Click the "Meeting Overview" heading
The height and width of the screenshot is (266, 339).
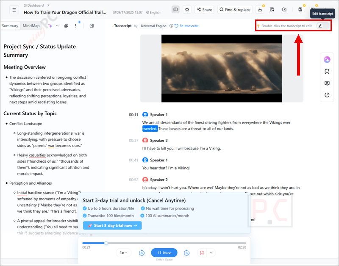[25, 67]
